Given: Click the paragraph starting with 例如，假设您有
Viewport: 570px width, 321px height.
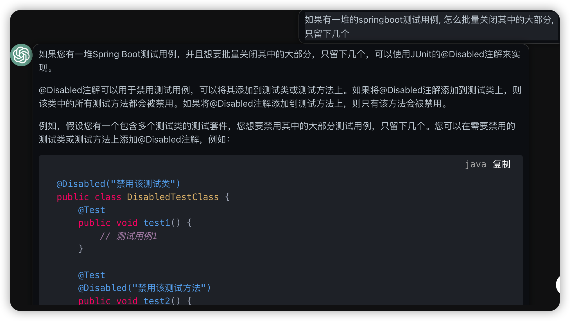Looking at the screenshot, I should point(277,133).
